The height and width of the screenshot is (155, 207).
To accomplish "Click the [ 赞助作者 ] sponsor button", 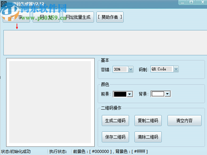I will coord(110,17).
